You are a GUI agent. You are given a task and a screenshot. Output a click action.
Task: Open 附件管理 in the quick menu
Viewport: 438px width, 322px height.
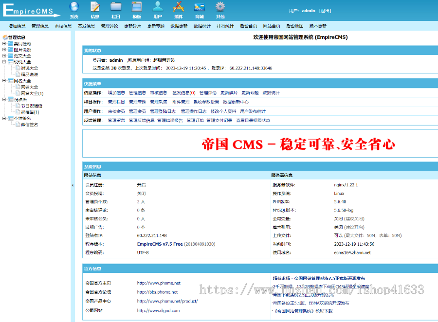(x=181, y=102)
